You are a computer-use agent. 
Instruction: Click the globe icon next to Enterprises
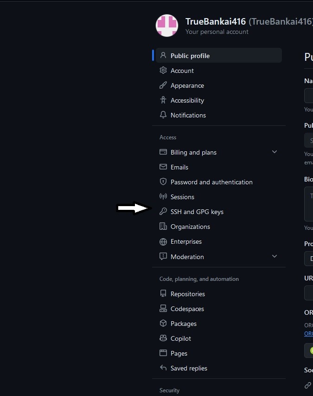(x=163, y=241)
